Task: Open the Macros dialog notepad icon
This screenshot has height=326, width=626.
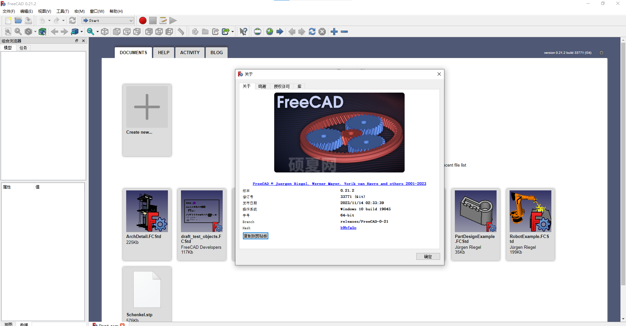Action: click(x=163, y=21)
